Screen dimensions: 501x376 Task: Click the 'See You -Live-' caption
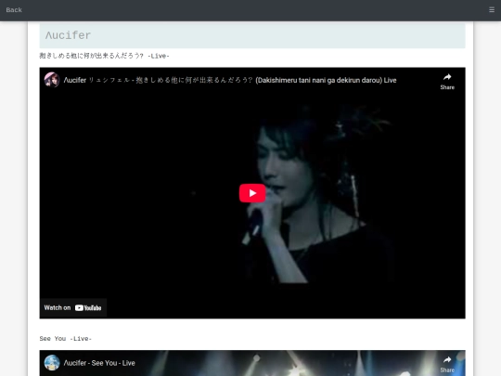pos(66,339)
